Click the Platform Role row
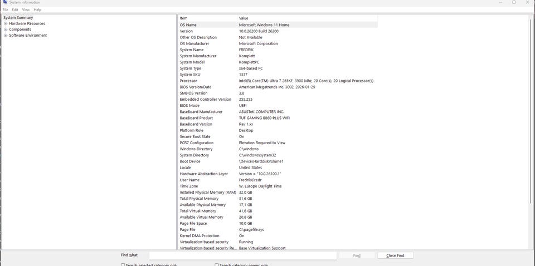Screen dimensions: 535x266 [278, 130]
